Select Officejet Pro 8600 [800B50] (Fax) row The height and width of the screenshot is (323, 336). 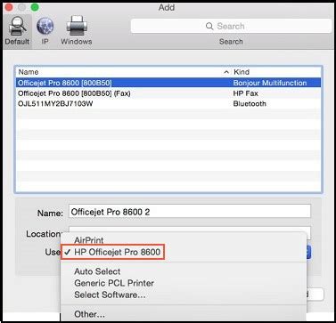click(x=168, y=93)
